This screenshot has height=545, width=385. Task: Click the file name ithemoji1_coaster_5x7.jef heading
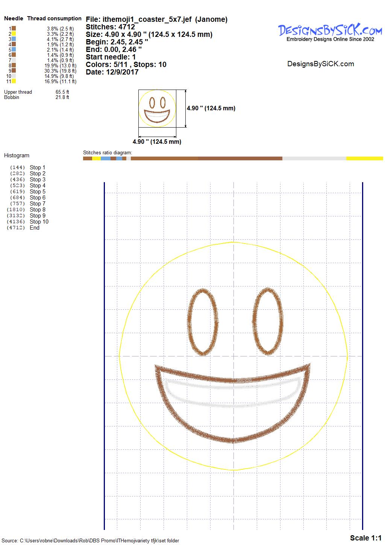tap(156, 19)
